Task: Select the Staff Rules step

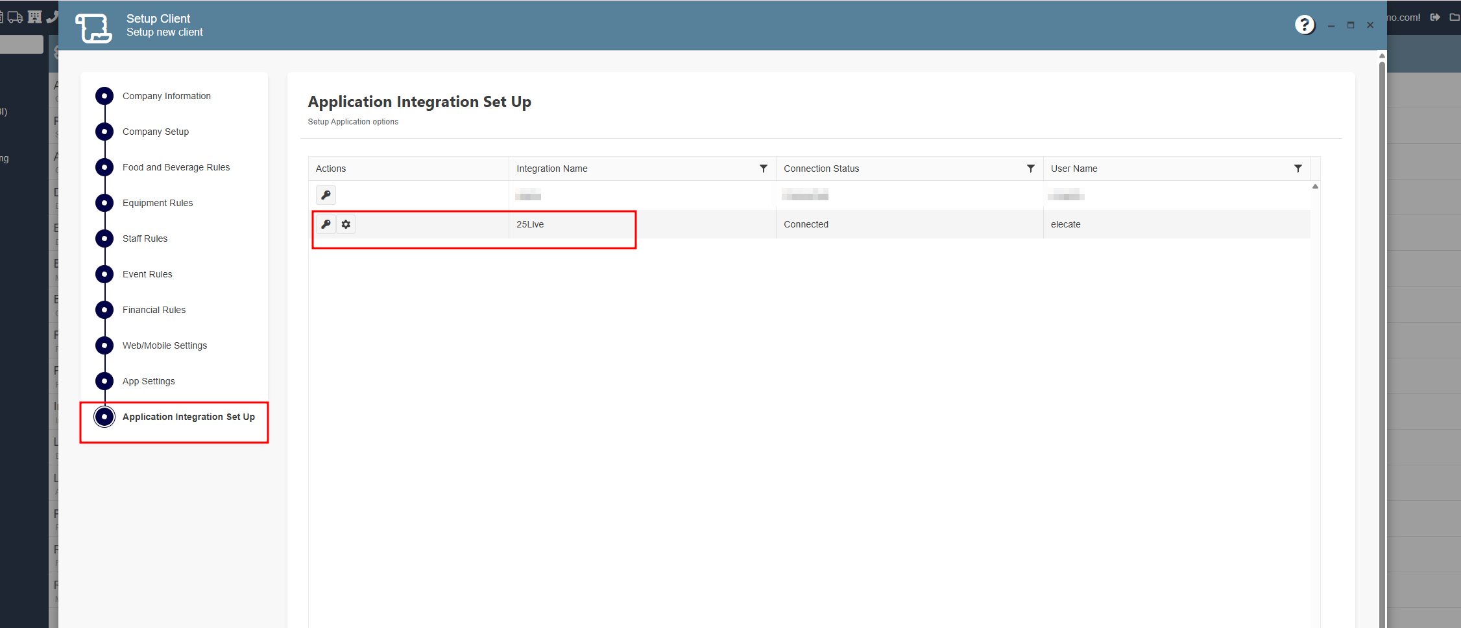Action: click(x=145, y=238)
